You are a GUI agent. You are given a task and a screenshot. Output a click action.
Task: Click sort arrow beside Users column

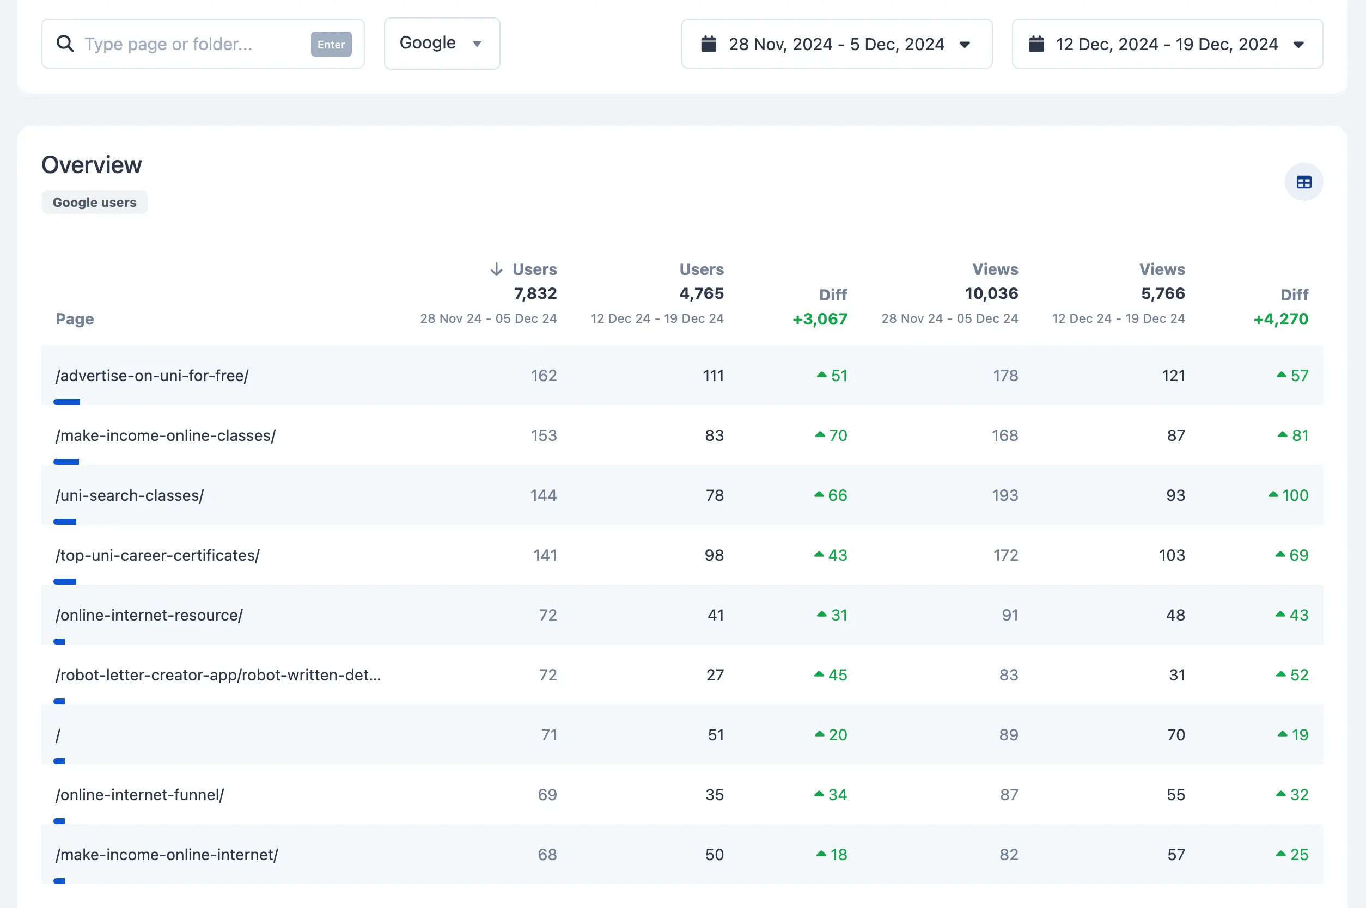tap(496, 269)
